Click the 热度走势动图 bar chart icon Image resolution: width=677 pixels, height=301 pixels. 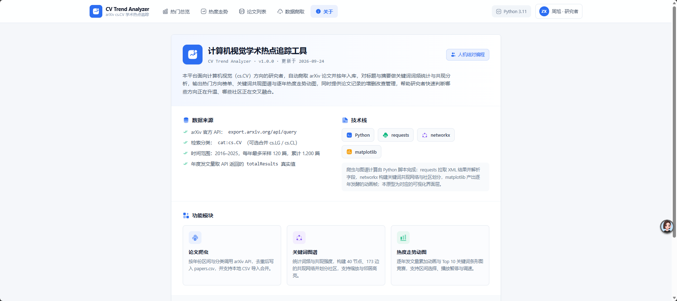(x=403, y=238)
